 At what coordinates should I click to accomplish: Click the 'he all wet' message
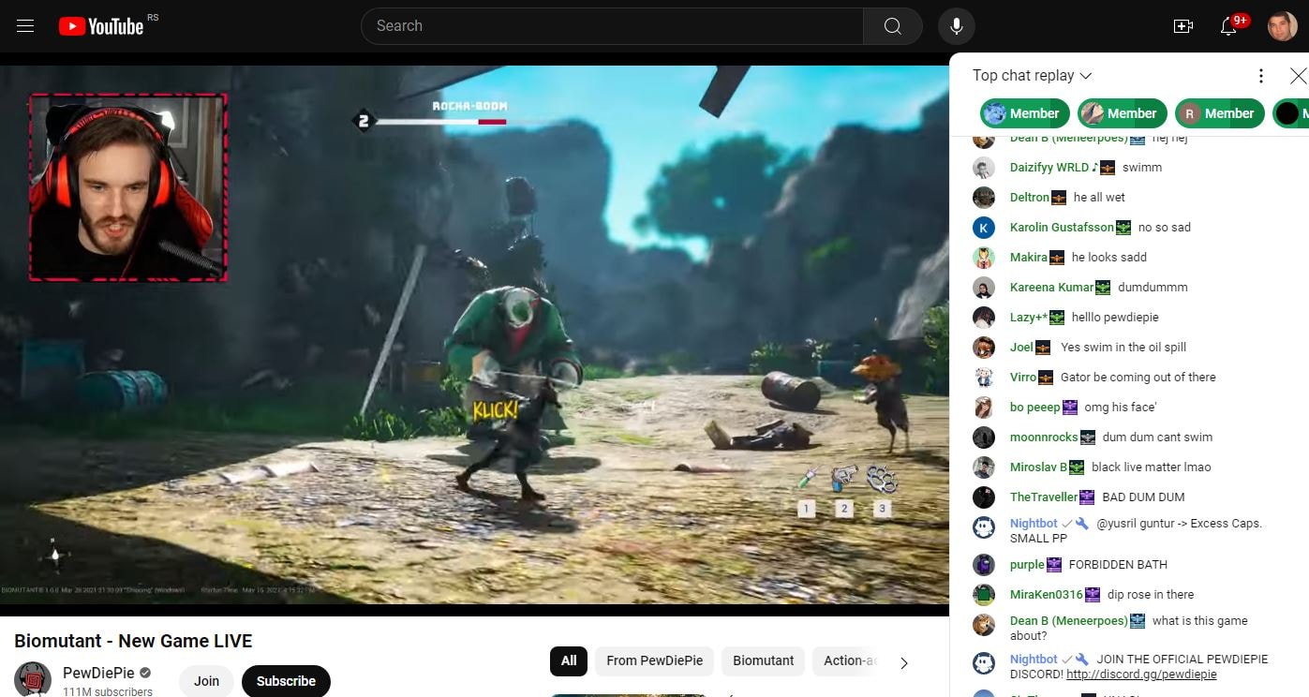[x=1099, y=198]
